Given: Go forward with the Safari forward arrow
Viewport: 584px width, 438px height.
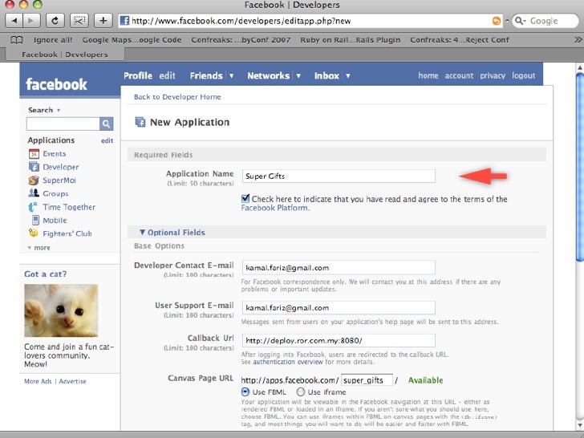Looking at the screenshot, I should click(31, 21).
